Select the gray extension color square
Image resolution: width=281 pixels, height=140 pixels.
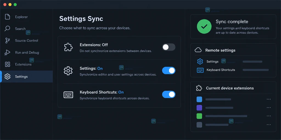199,125
